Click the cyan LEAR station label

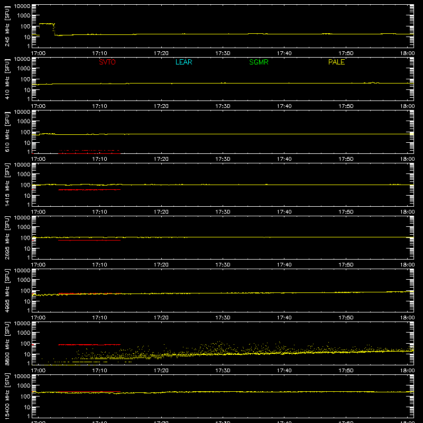(183, 62)
